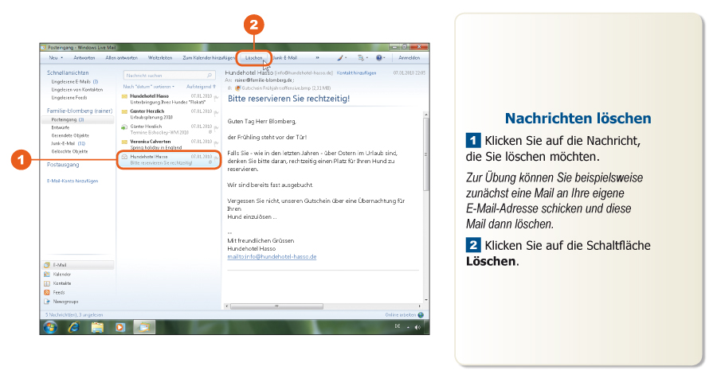Image resolution: width=717 pixels, height=382 pixels.
Task: Click the mailto:info@hundehotel-hasso.de link
Action: pos(272,257)
